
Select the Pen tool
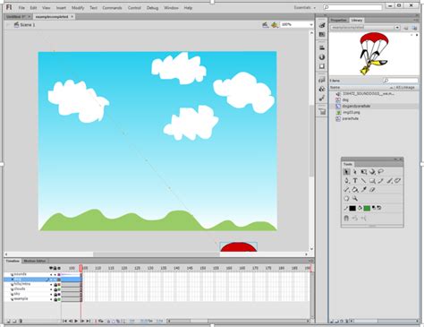pos(346,181)
